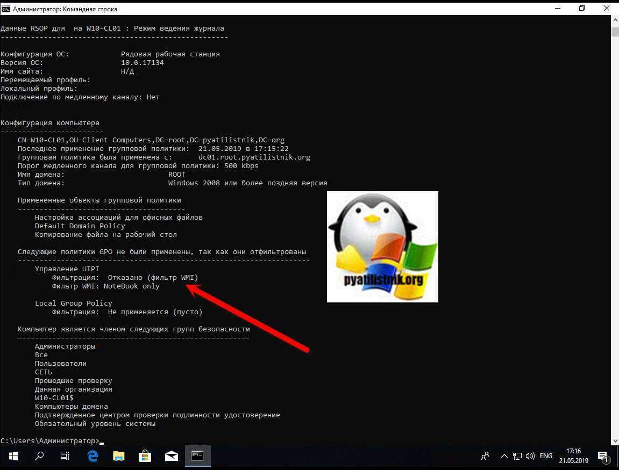Image resolution: width=619 pixels, height=470 pixels.
Task: Open the Windows Start menu
Action: 13,456
